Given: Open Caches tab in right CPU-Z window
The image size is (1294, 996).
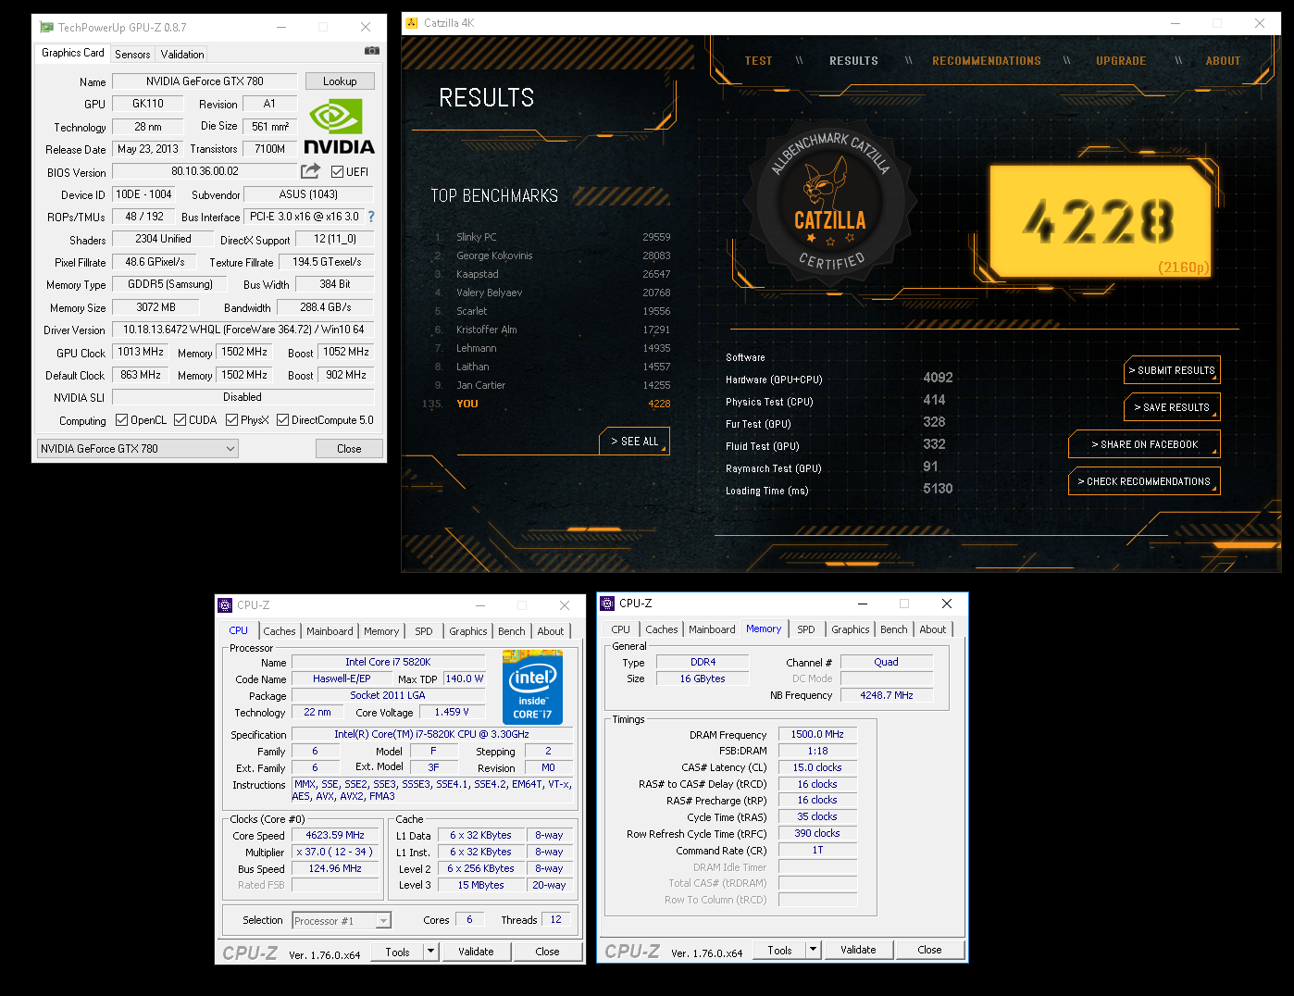Looking at the screenshot, I should tap(662, 629).
